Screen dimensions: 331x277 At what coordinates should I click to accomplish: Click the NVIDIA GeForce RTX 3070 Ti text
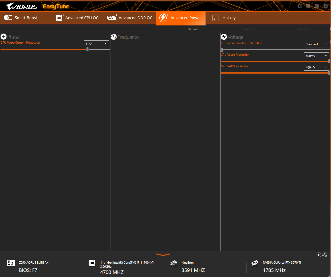click(x=282, y=263)
